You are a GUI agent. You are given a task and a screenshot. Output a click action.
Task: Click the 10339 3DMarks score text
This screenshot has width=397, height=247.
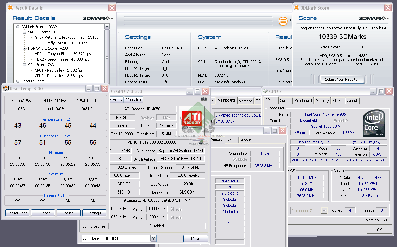click(342, 37)
